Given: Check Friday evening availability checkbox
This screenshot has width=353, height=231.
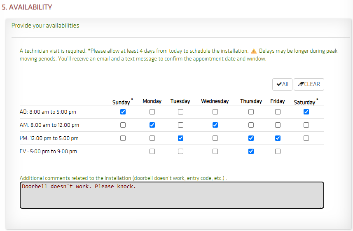Looking at the screenshot, I should [x=278, y=151].
